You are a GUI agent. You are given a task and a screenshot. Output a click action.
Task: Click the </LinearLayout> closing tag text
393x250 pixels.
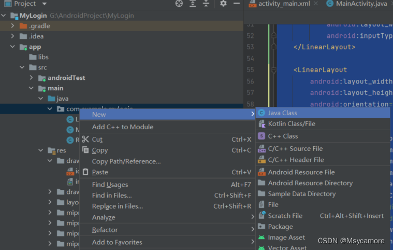[x=324, y=47]
